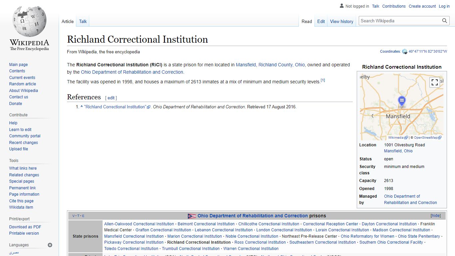Click the Donate sidebar link
Screen dimensions: 455x256
[x=16, y=104]
